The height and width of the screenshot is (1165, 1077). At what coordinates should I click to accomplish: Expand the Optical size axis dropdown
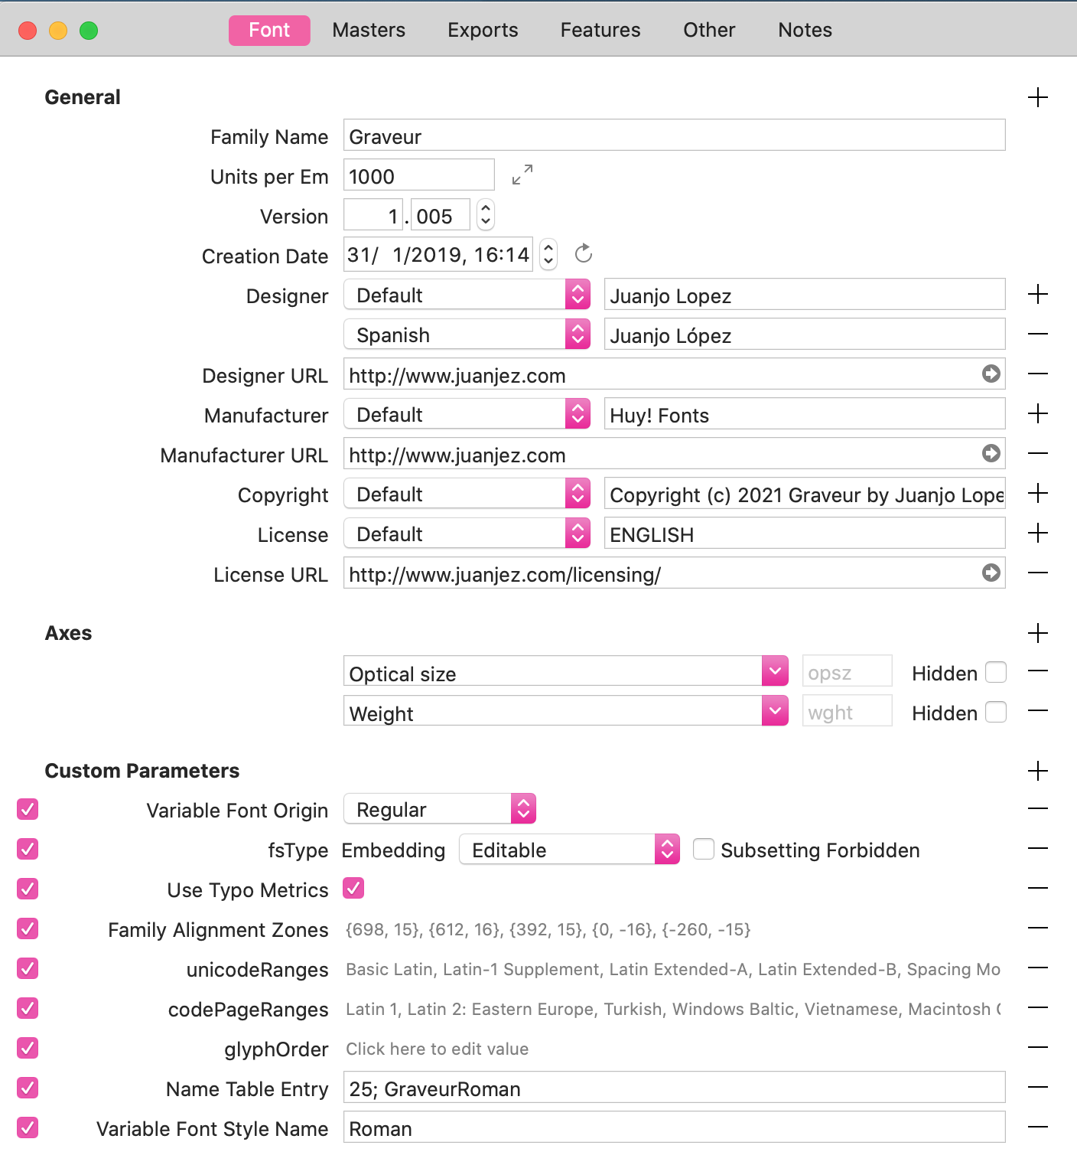[x=775, y=671]
